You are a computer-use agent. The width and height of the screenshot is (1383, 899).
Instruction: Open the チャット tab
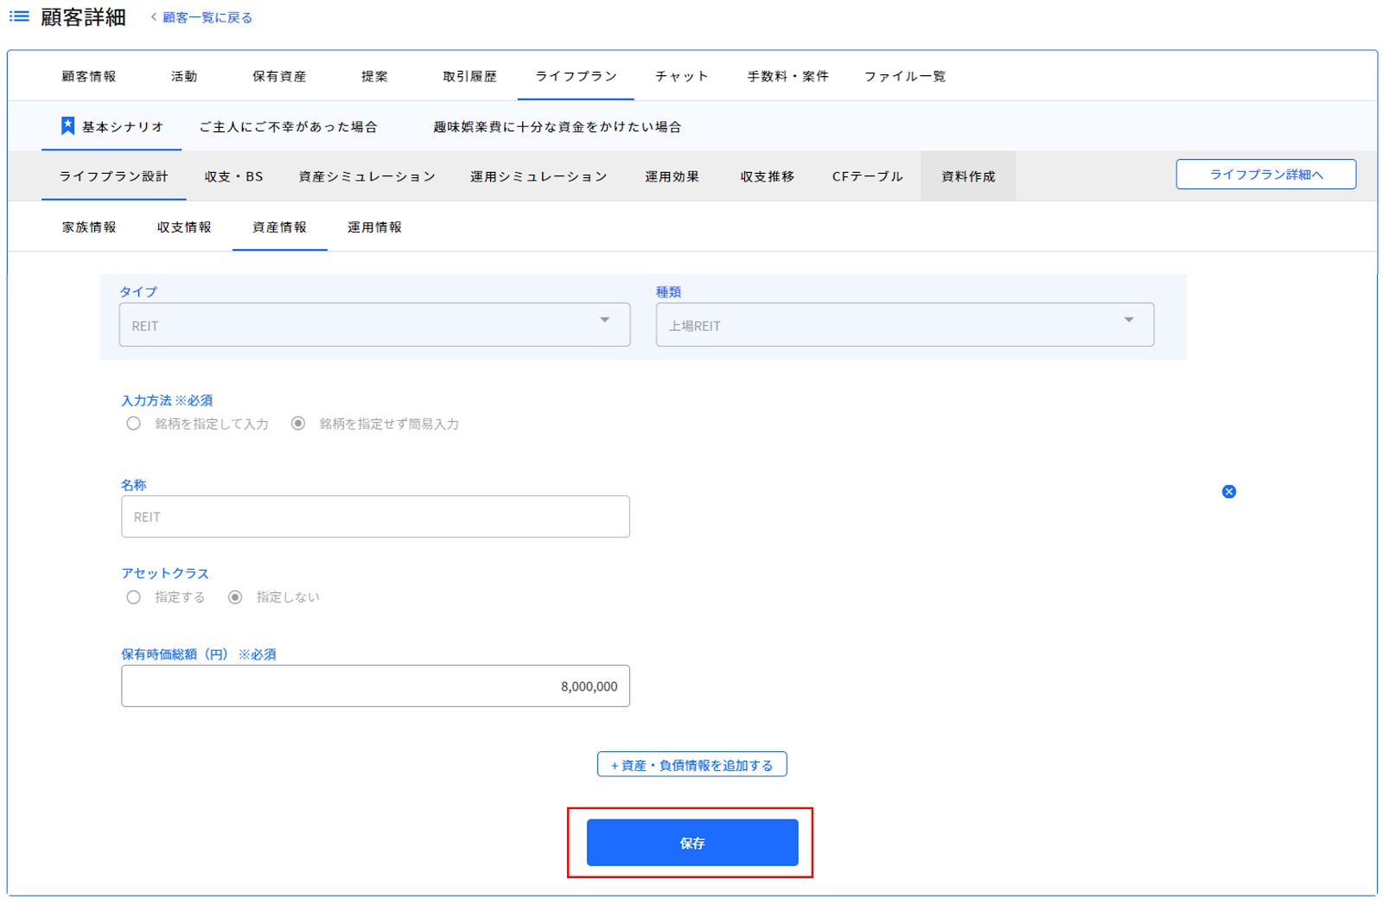tap(681, 76)
